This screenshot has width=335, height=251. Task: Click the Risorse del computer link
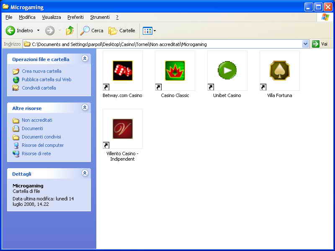tap(43, 145)
